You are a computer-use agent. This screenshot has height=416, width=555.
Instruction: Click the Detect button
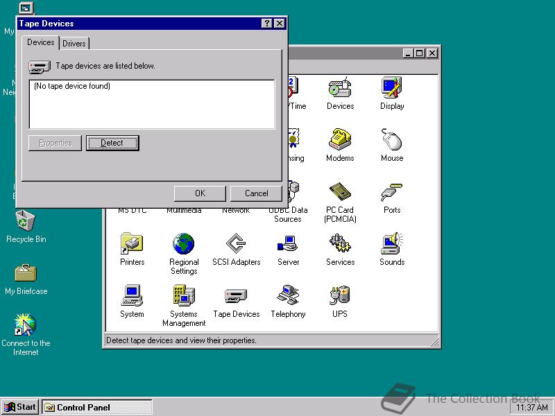click(x=112, y=143)
